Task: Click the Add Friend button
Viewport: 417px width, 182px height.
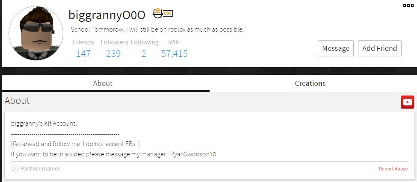Action: click(379, 48)
